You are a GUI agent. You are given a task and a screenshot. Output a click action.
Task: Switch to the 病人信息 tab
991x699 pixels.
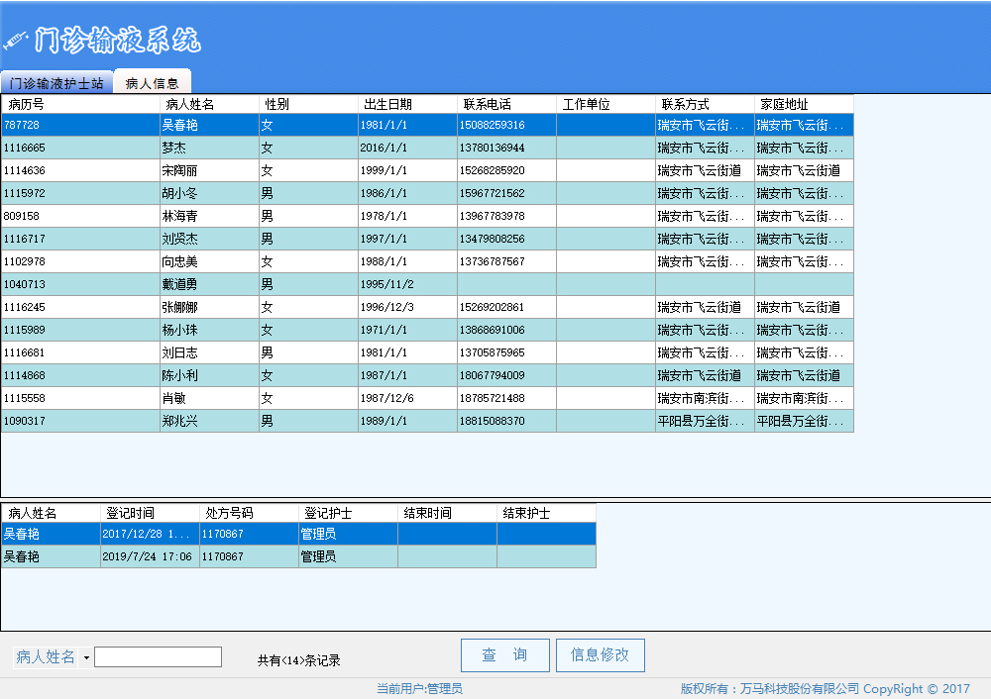point(151,84)
